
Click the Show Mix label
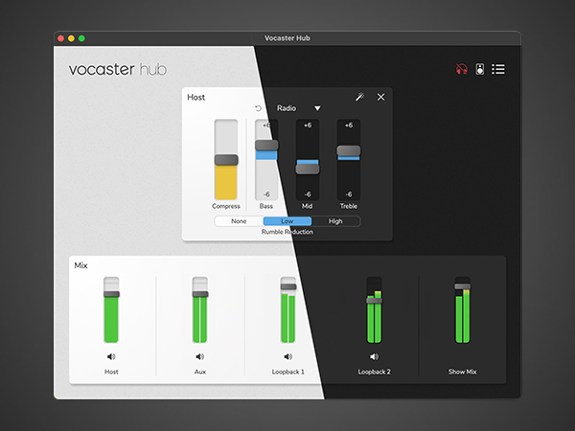click(x=463, y=372)
